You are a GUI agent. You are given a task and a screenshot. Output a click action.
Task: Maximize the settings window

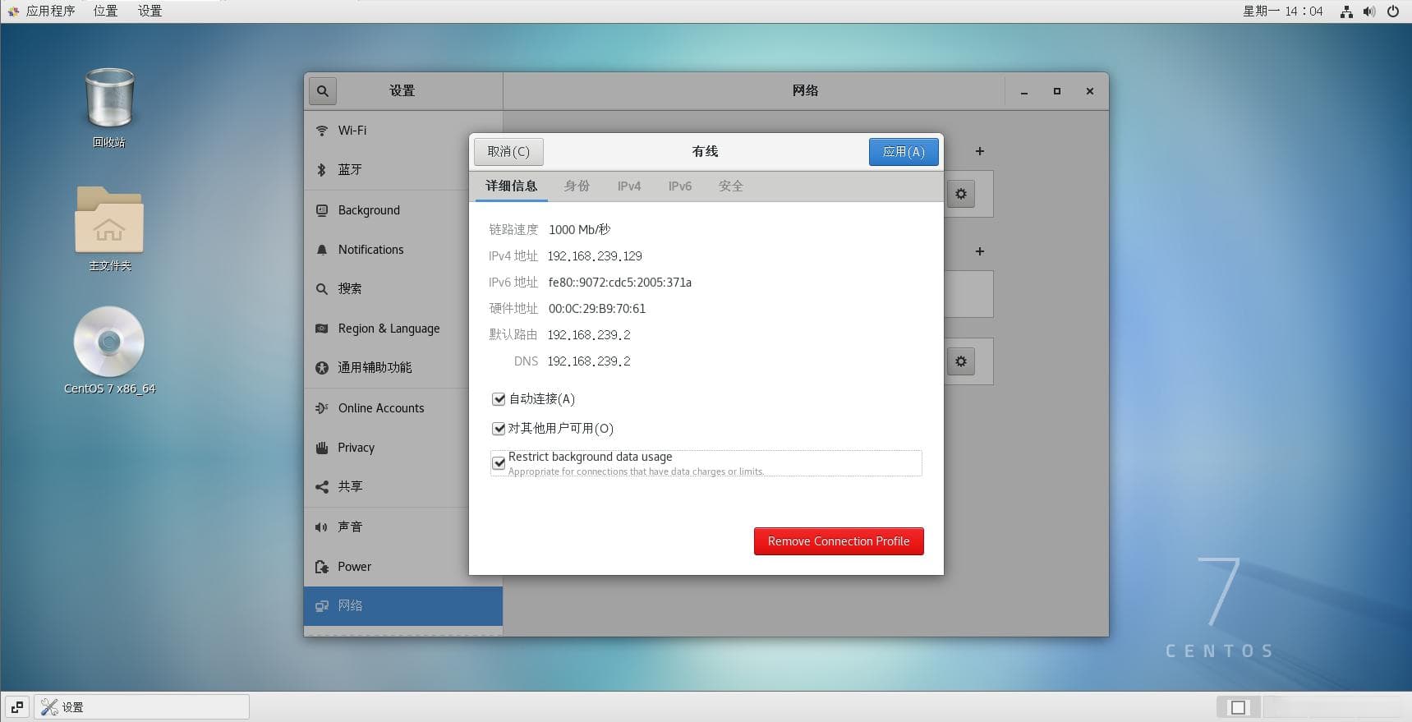[x=1057, y=91]
